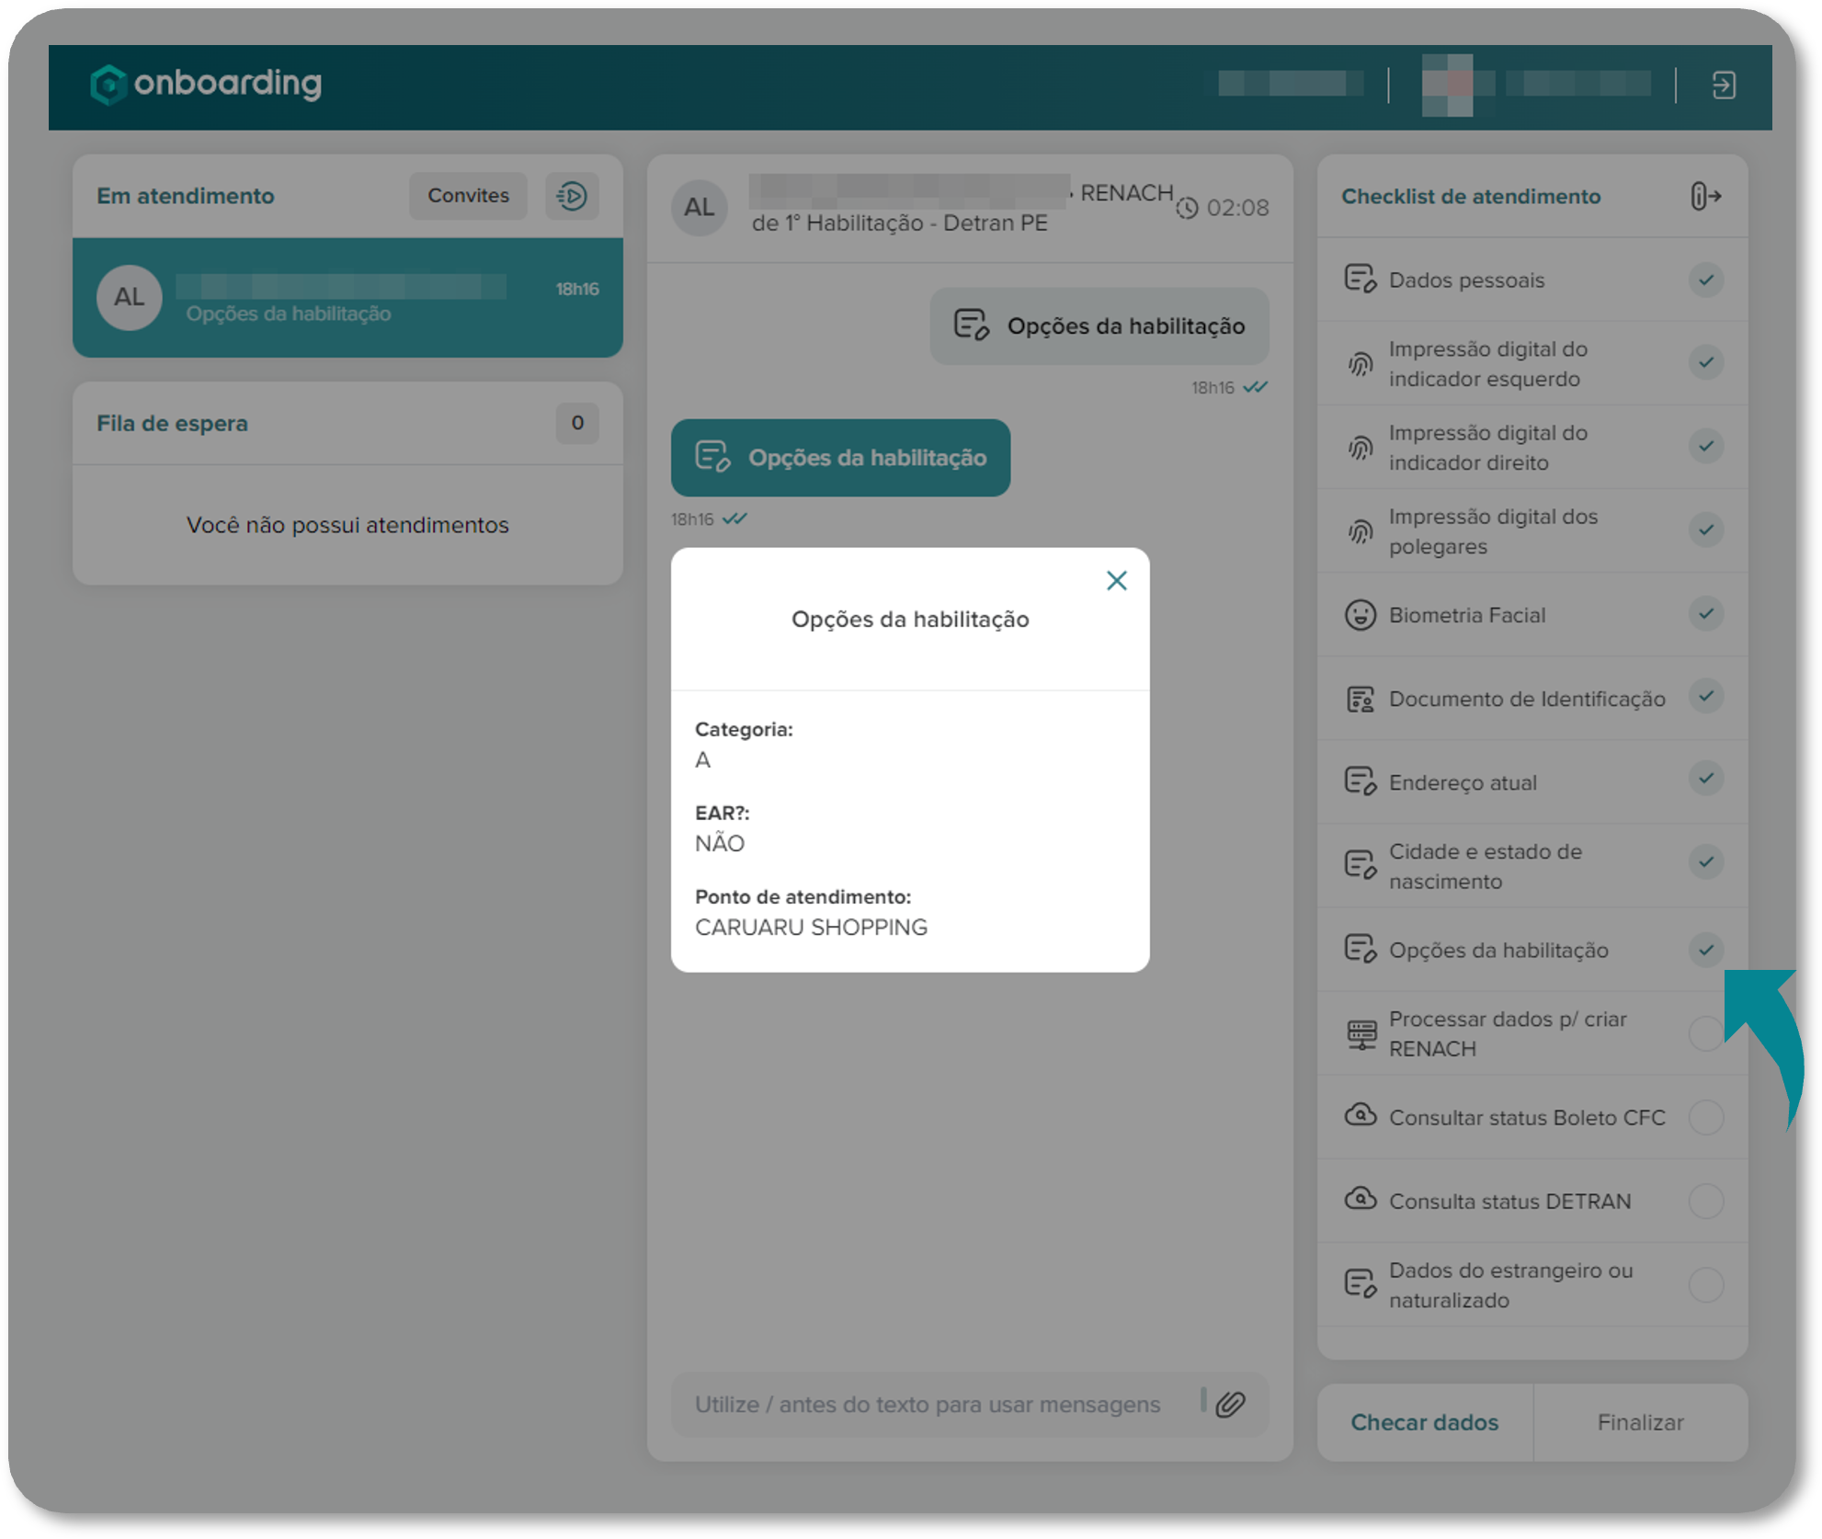The image size is (1822, 1539).
Task: Toggle the Consulta status DETRAN check circle
Action: point(1705,1202)
